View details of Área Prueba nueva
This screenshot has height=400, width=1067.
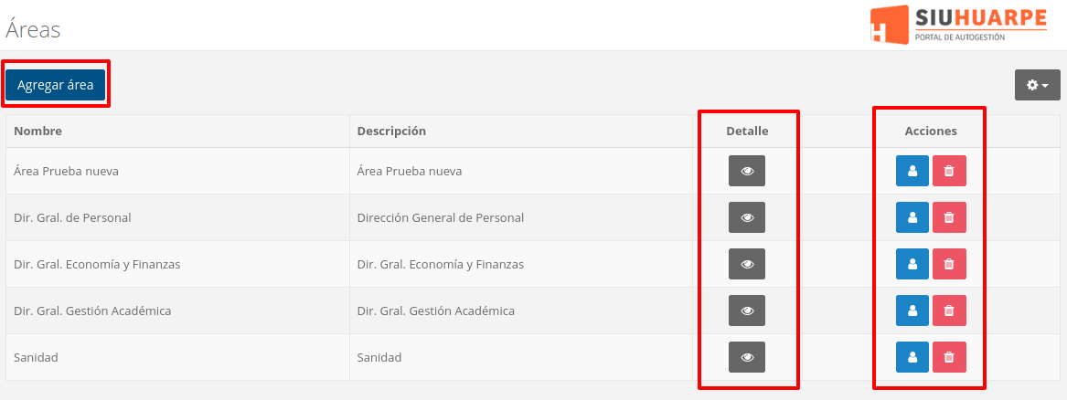coord(747,171)
